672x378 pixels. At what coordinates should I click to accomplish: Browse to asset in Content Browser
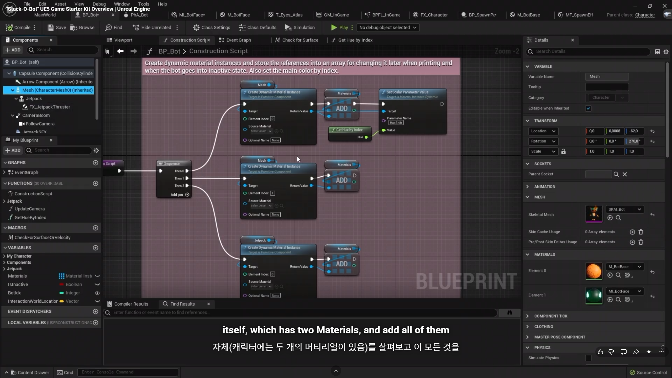click(x=82, y=28)
